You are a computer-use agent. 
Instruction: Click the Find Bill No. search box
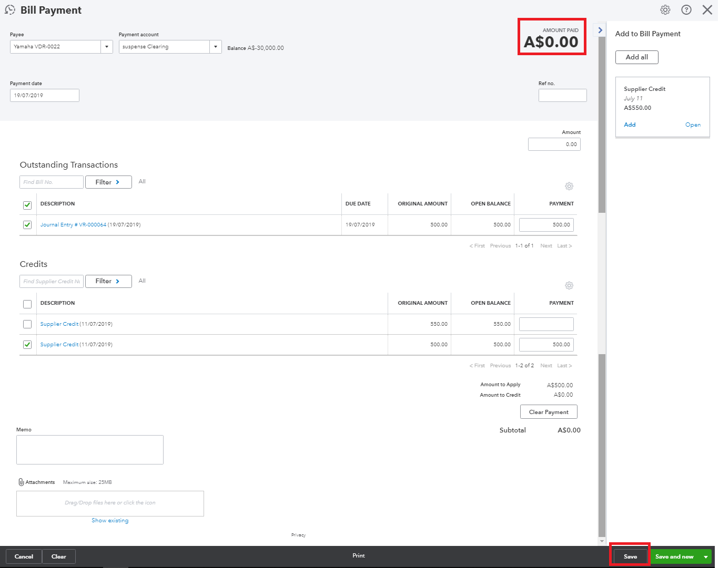coord(52,182)
